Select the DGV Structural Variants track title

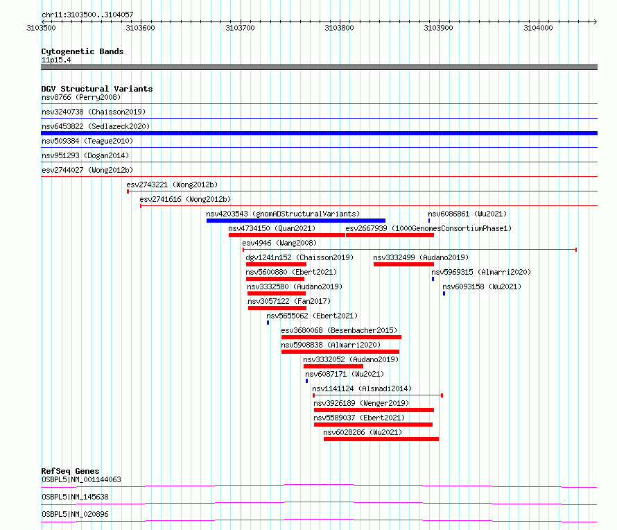[97, 89]
